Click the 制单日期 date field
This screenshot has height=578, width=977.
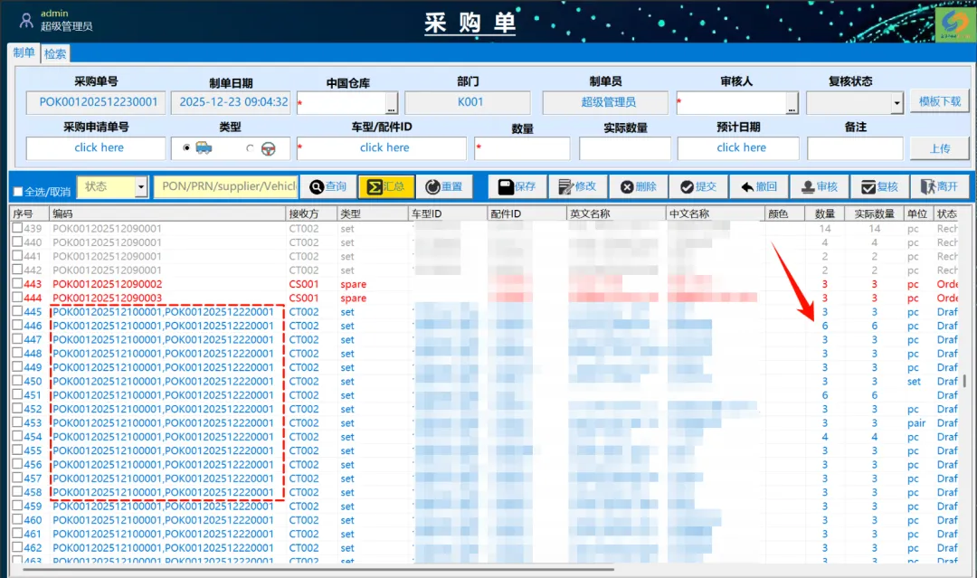(231, 102)
